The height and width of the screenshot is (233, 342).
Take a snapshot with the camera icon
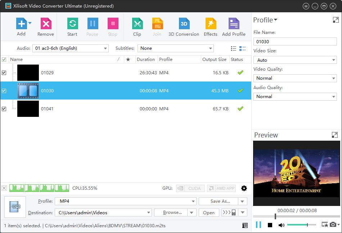pos(333,225)
